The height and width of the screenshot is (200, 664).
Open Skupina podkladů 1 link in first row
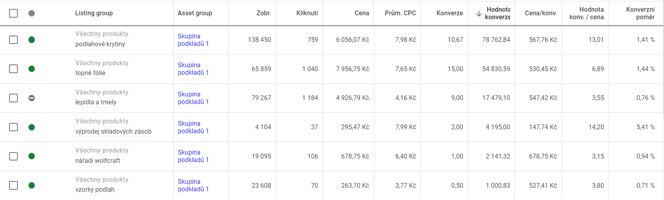click(x=193, y=40)
